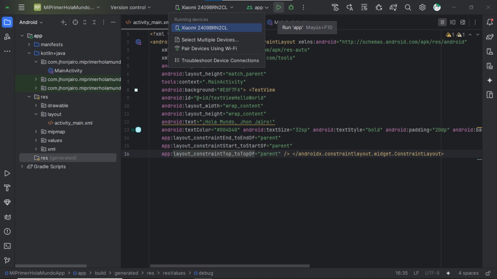Choose Troubleshoot Device Connections

tap(217, 60)
